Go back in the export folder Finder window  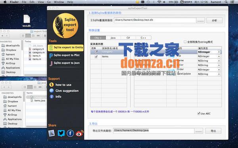point(2,36)
